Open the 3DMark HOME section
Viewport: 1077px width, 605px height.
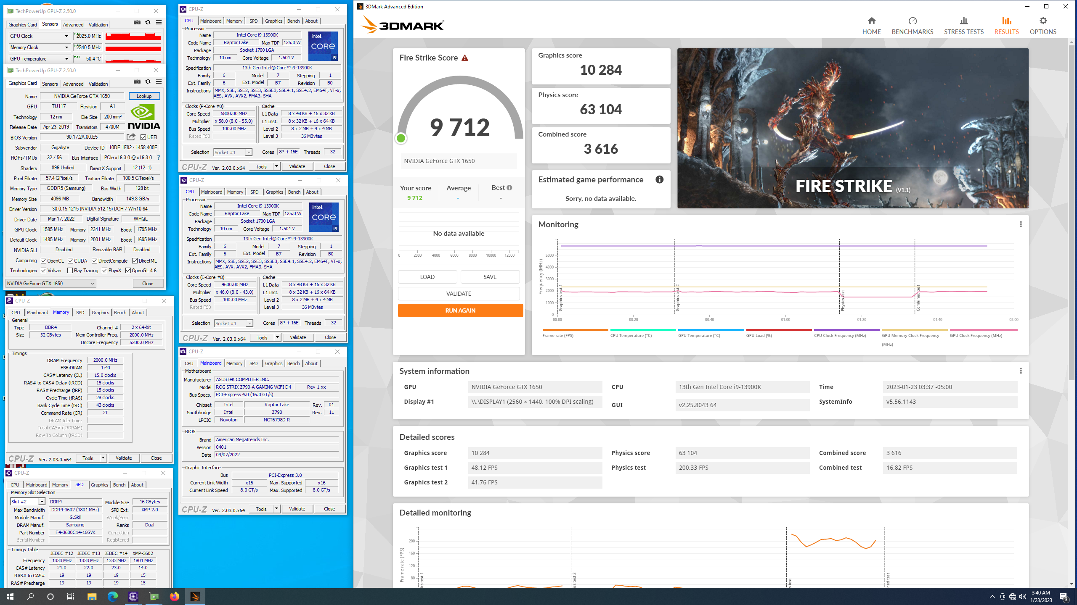pyautogui.click(x=871, y=26)
